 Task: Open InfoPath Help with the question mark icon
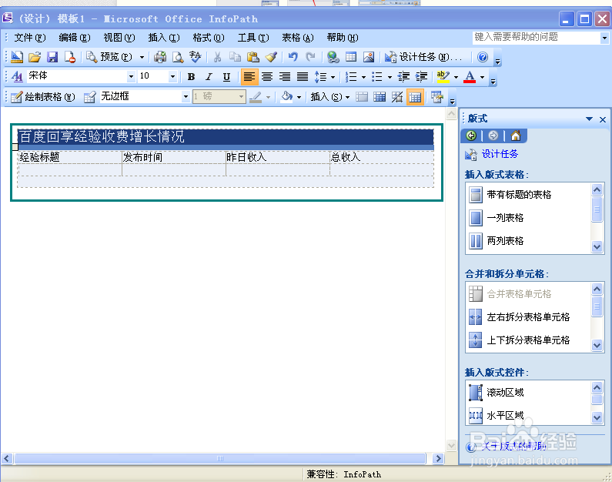(x=483, y=58)
